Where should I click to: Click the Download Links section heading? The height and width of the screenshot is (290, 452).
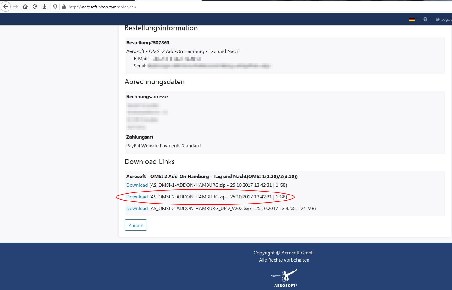click(x=150, y=162)
